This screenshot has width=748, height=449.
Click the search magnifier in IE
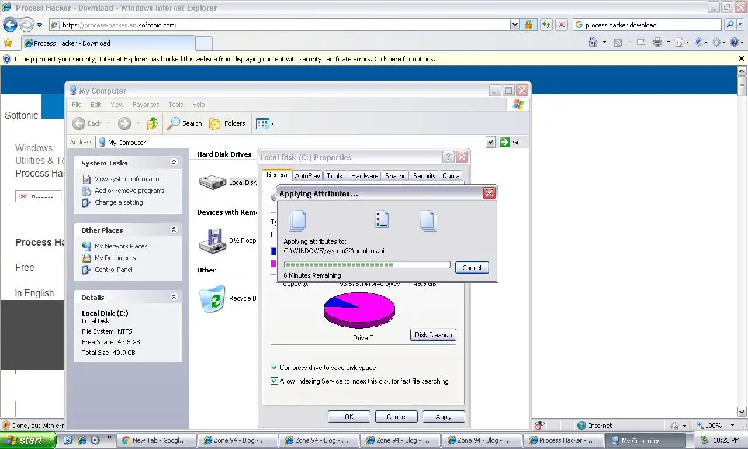730,25
